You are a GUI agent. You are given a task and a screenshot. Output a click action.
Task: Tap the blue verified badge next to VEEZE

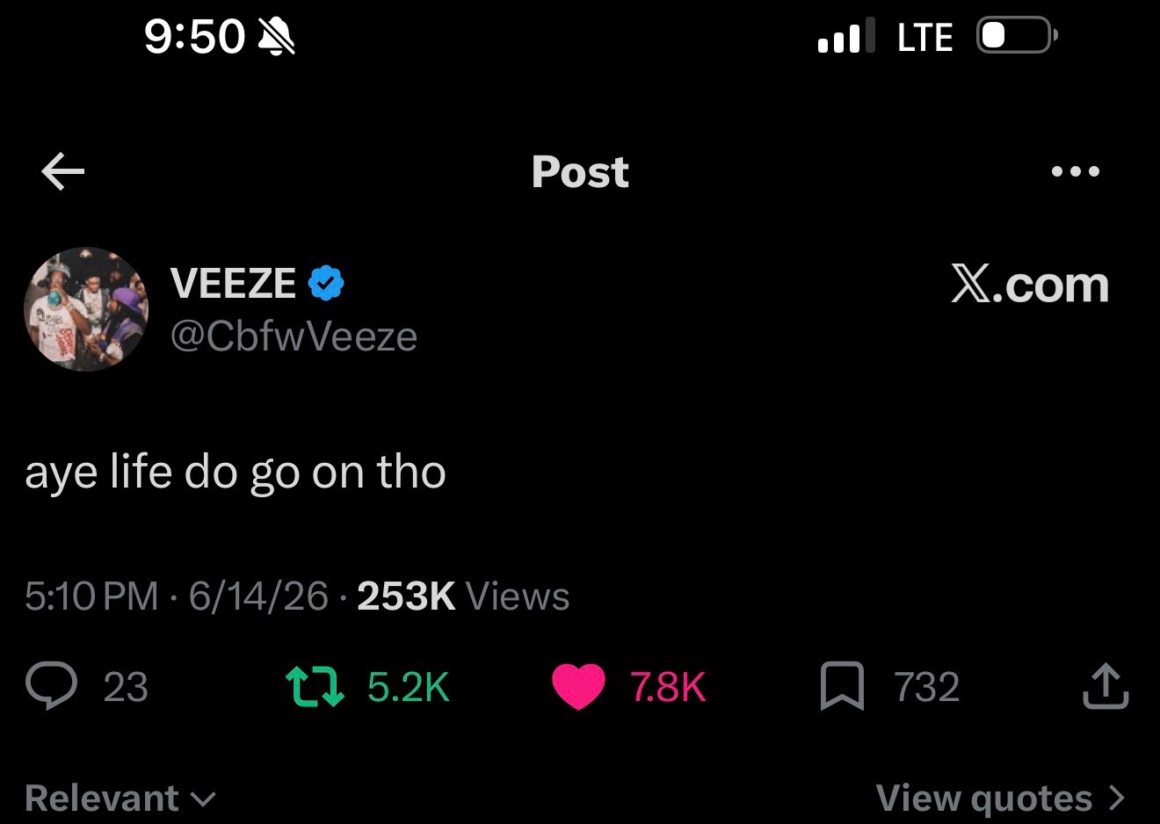tap(326, 283)
